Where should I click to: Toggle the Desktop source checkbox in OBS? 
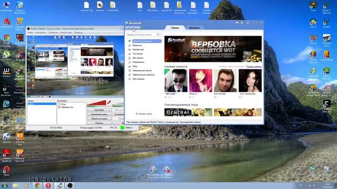[60, 107]
